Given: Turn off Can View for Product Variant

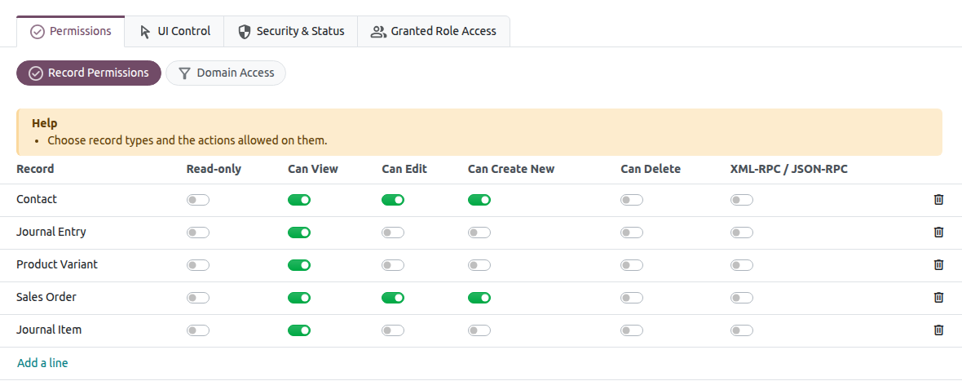Looking at the screenshot, I should [299, 265].
